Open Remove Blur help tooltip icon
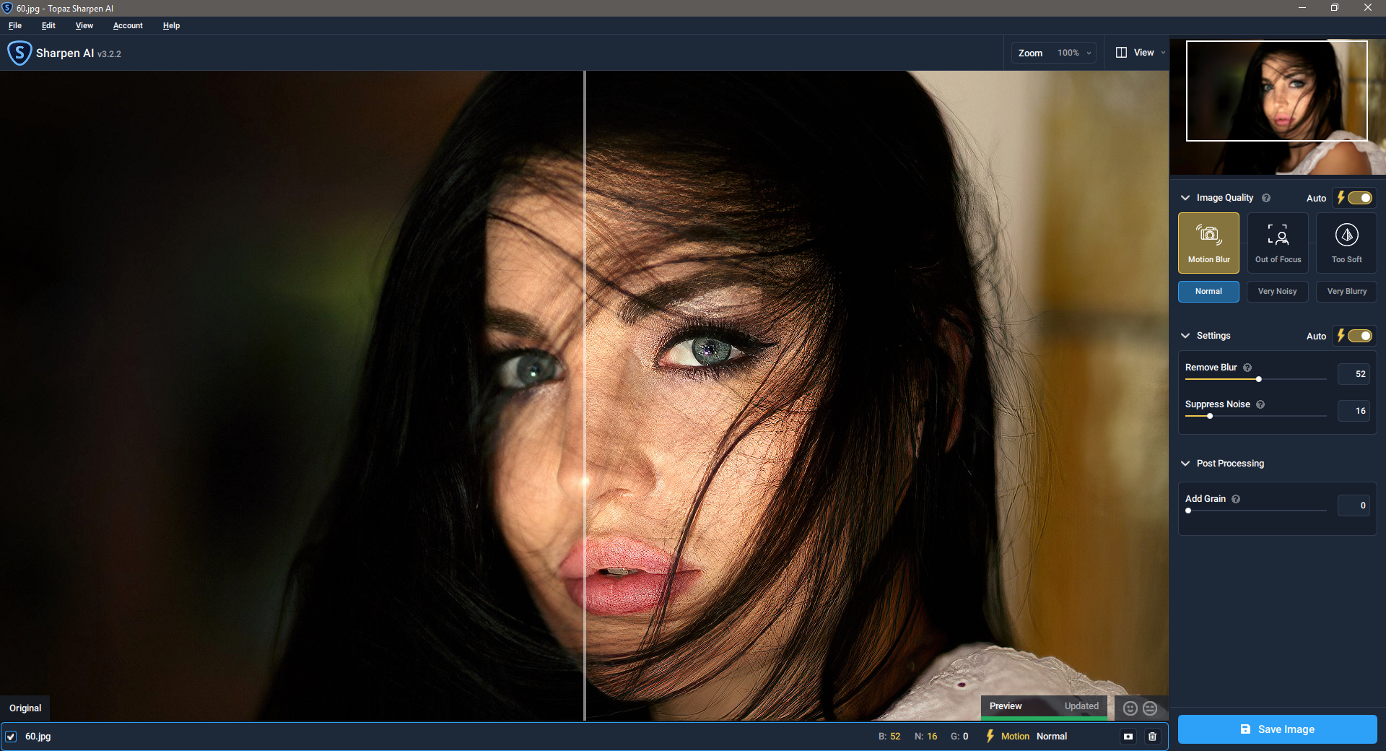Screen dimensions: 1386x751 (x=1247, y=368)
